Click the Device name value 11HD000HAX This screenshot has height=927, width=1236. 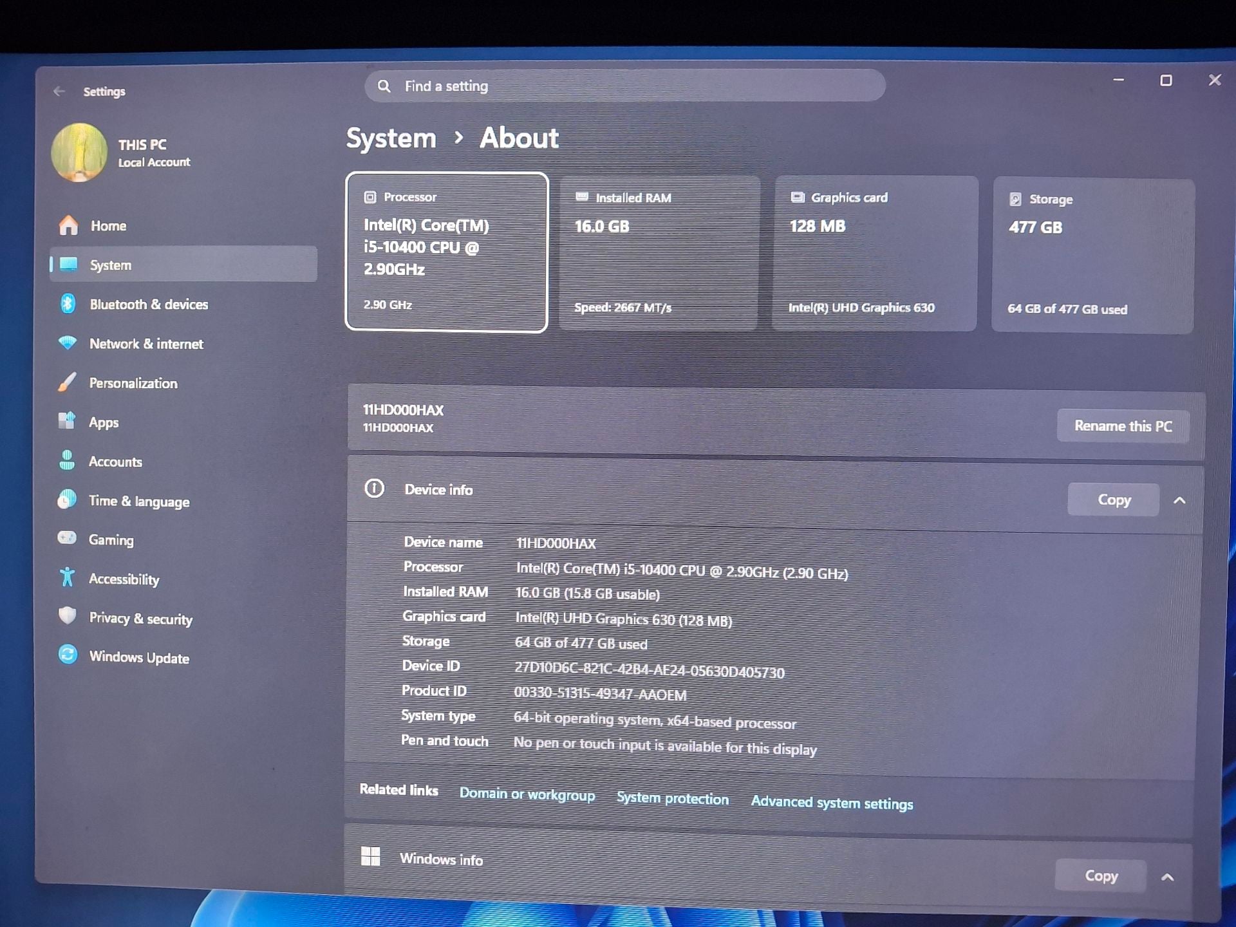pyautogui.click(x=556, y=543)
